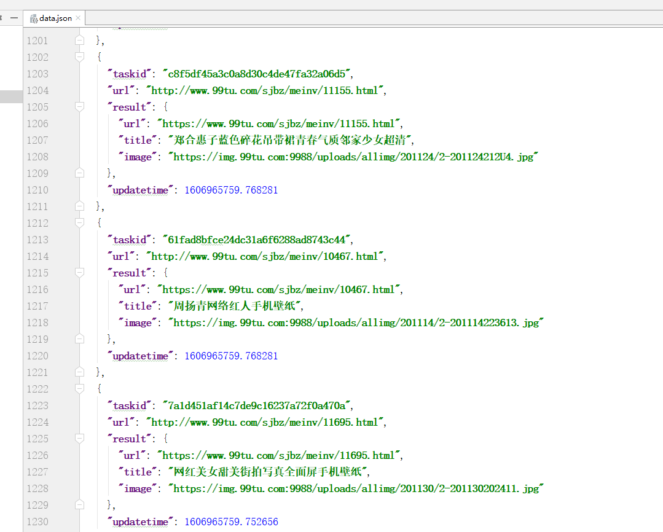Click taskid value c8f5df45a3c0a8d30c4de47fa32a06d5
The height and width of the screenshot is (532, 663).
click(x=257, y=74)
